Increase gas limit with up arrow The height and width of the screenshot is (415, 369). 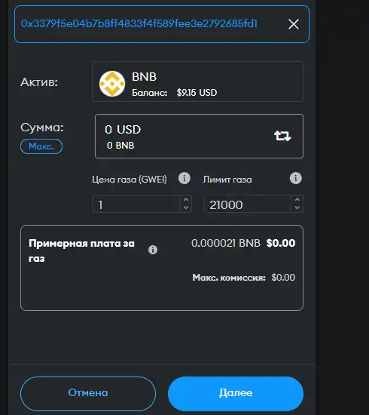tap(297, 200)
